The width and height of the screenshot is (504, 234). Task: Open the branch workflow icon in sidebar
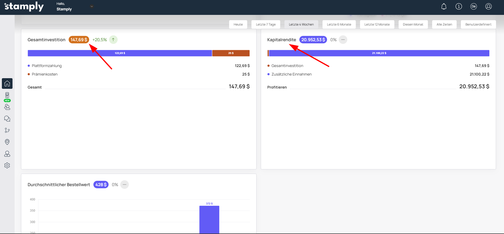(x=7, y=130)
